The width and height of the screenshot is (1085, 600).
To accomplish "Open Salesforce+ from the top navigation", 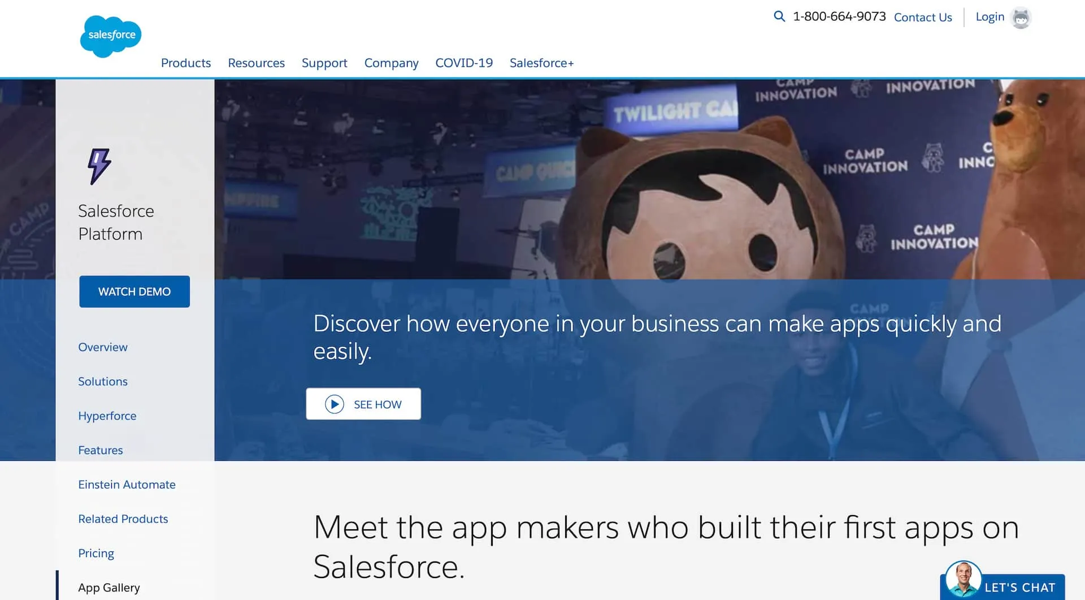I will coord(541,63).
